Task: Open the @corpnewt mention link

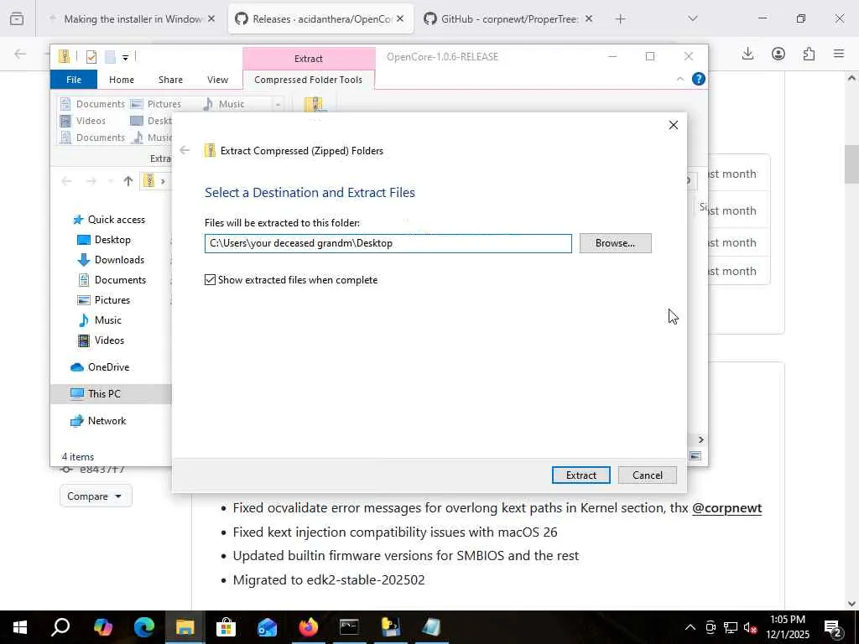Action: point(726,507)
